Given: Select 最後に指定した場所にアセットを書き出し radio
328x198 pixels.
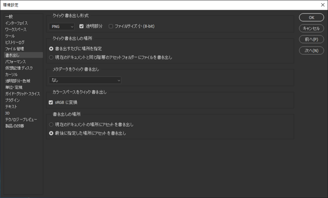Looking at the screenshot, I should pyautogui.click(x=51, y=133).
